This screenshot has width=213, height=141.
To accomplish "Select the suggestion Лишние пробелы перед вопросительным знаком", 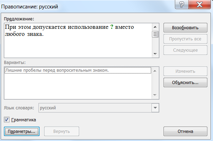I will click(78, 70).
